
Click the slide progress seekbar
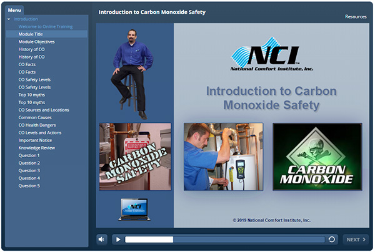225,240
